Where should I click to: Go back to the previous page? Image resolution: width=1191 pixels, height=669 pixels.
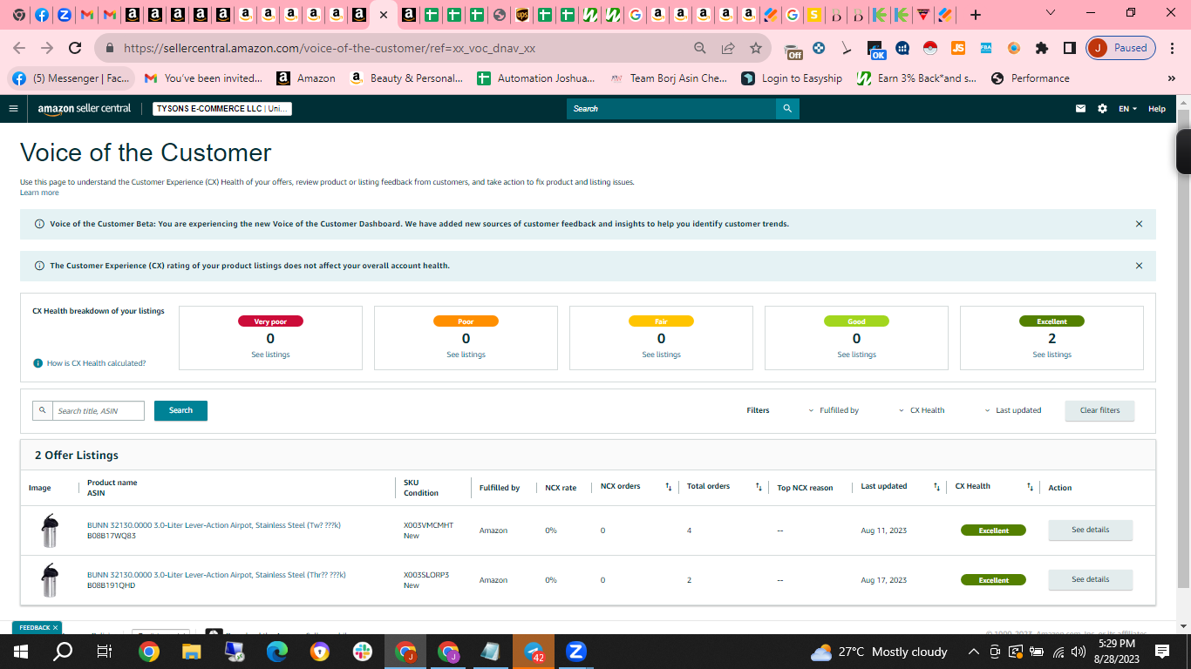19,48
